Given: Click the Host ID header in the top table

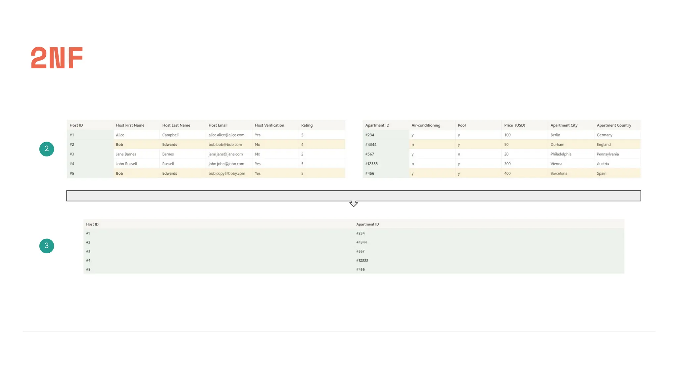Looking at the screenshot, I should point(76,125).
